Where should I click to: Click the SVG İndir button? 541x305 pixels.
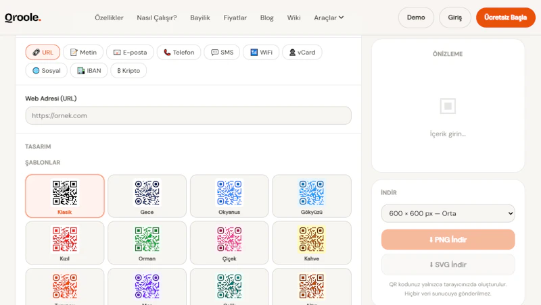[x=448, y=265]
